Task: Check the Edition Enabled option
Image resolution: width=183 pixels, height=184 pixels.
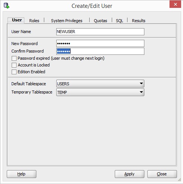Action: point(14,72)
